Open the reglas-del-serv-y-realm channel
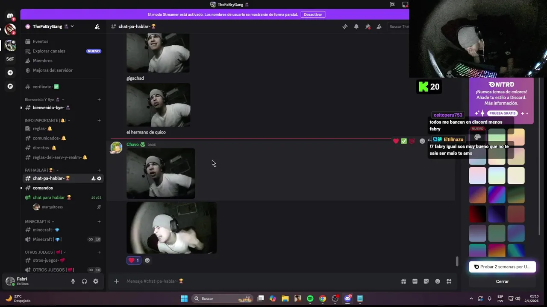The height and width of the screenshot is (307, 547). point(63,157)
